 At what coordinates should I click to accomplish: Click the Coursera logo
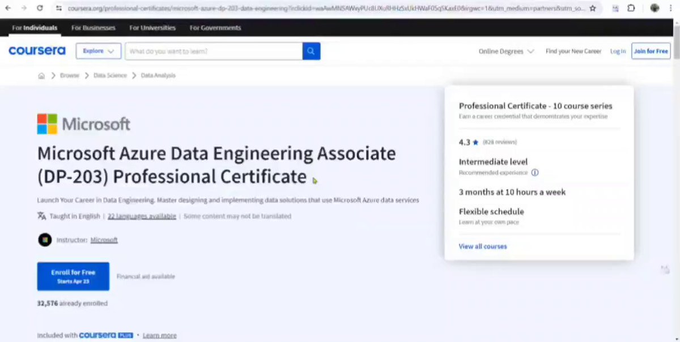pos(37,51)
